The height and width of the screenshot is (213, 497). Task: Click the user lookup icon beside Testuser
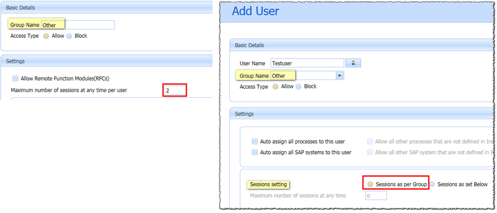(x=353, y=63)
